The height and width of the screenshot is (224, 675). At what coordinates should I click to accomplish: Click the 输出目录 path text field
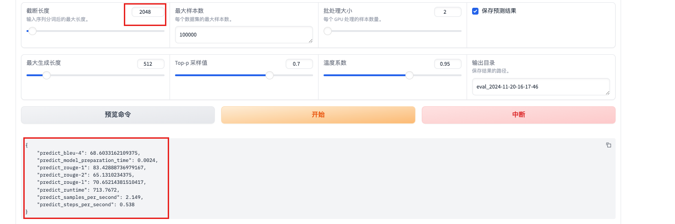pyautogui.click(x=540, y=87)
